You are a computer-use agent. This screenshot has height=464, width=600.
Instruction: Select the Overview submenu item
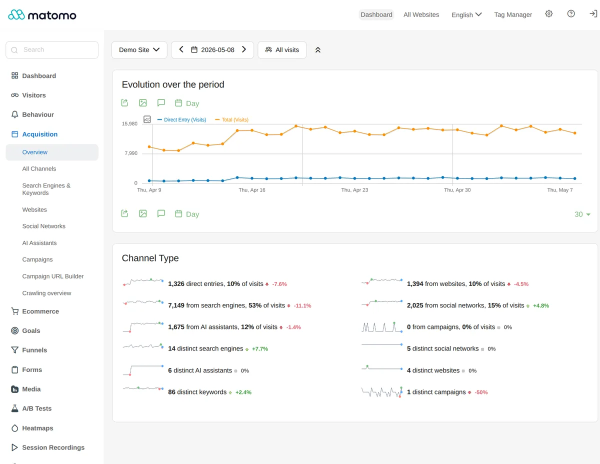[52, 152]
